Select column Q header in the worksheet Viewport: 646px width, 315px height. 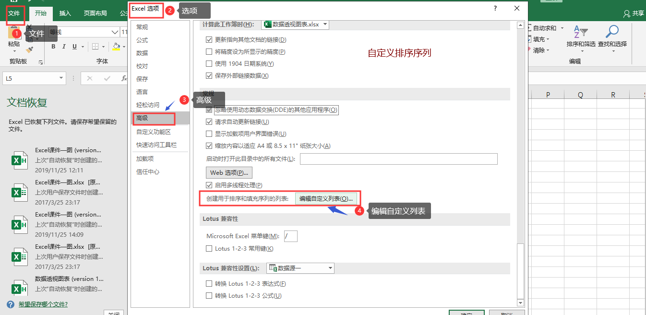coord(580,95)
